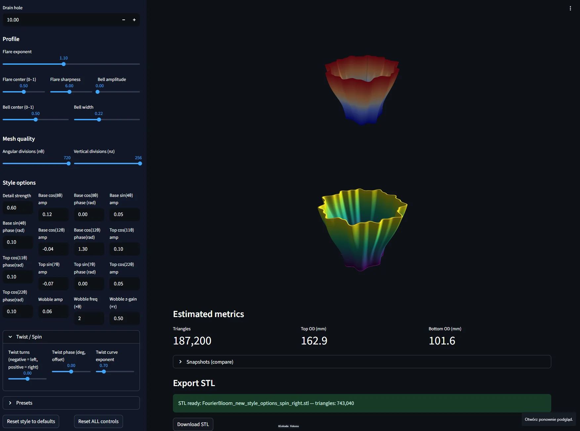Click the Style options heading
Image resolution: width=580 pixels, height=431 pixels.
pyautogui.click(x=19, y=183)
